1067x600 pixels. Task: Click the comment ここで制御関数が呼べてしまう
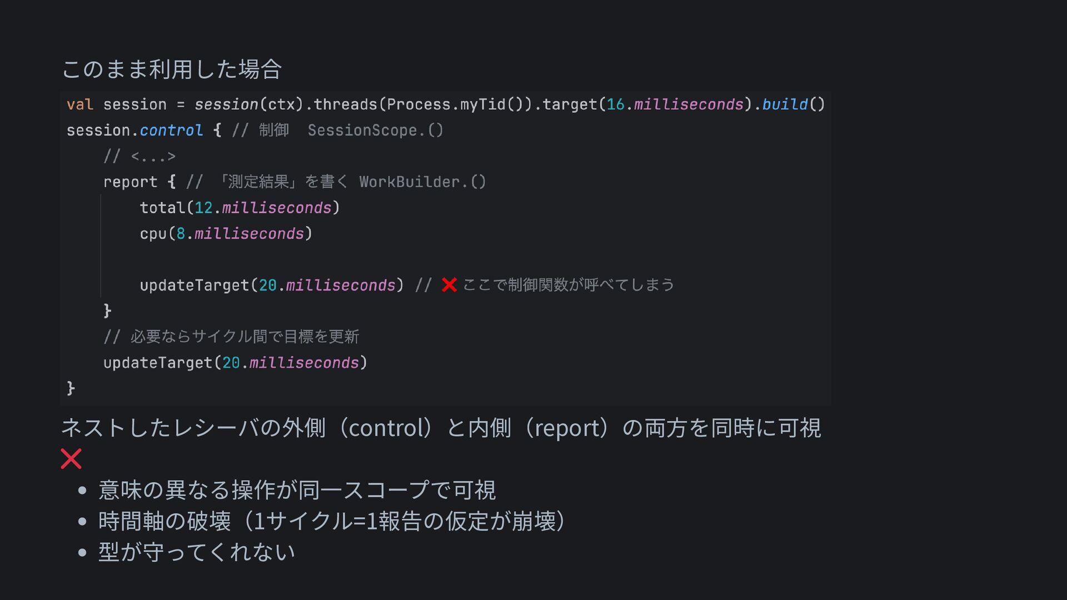(568, 285)
